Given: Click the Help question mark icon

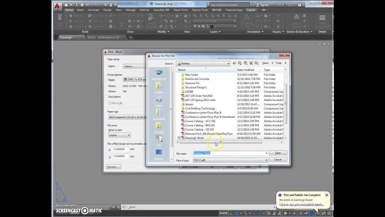Looking at the screenshot, I should coord(300,5).
